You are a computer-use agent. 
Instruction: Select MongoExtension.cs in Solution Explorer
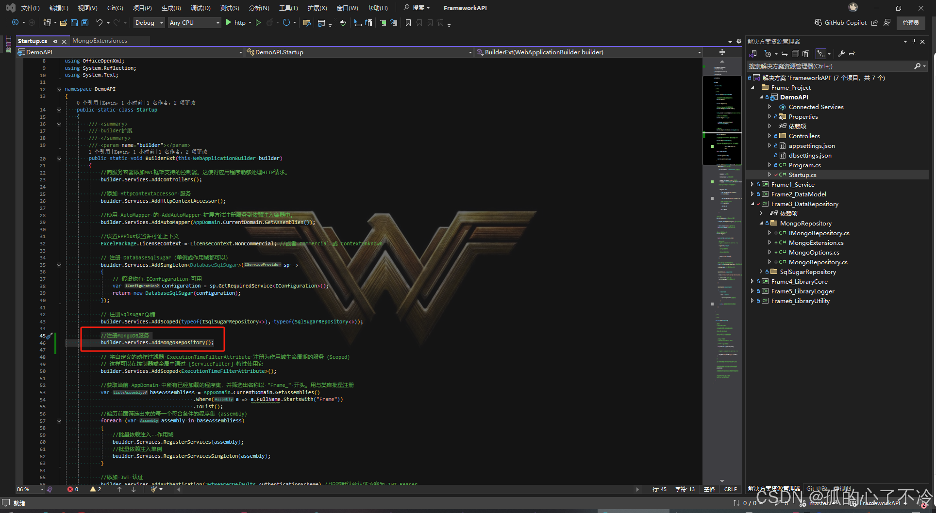[x=816, y=242]
